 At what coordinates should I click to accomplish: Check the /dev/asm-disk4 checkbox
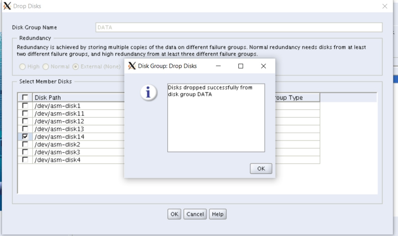coord(25,160)
